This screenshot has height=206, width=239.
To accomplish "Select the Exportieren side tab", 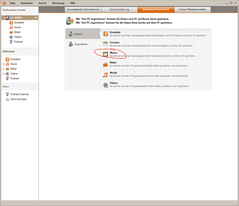I will (83, 44).
